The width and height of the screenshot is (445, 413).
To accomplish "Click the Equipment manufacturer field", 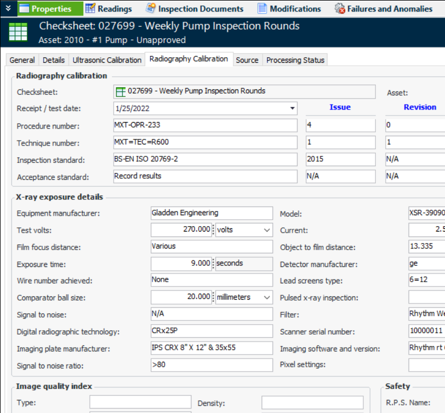I will pos(211,213).
